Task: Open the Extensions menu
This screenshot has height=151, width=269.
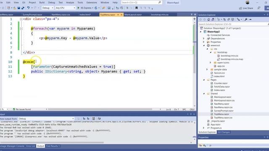Action: pos(92,3)
